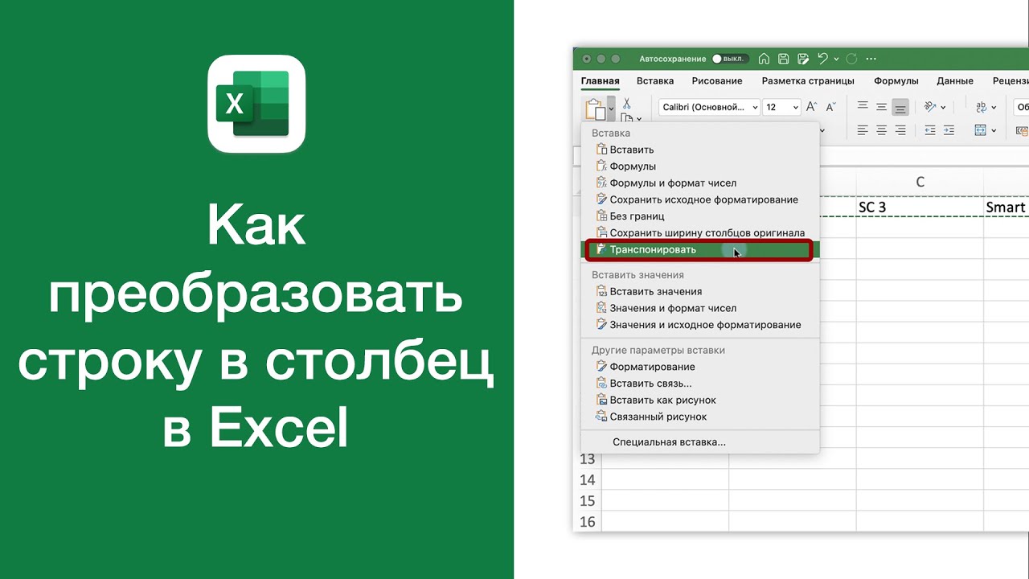Click the Undo arrow icon
This screenshot has width=1029, height=579.
click(x=822, y=59)
